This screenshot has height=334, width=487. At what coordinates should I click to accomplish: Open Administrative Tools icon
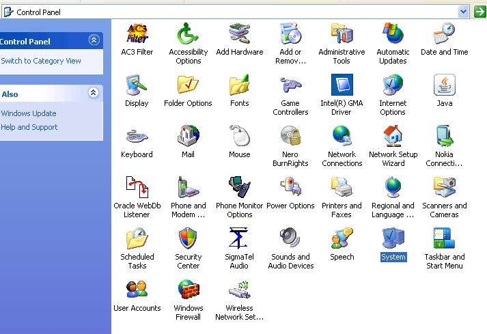342,33
